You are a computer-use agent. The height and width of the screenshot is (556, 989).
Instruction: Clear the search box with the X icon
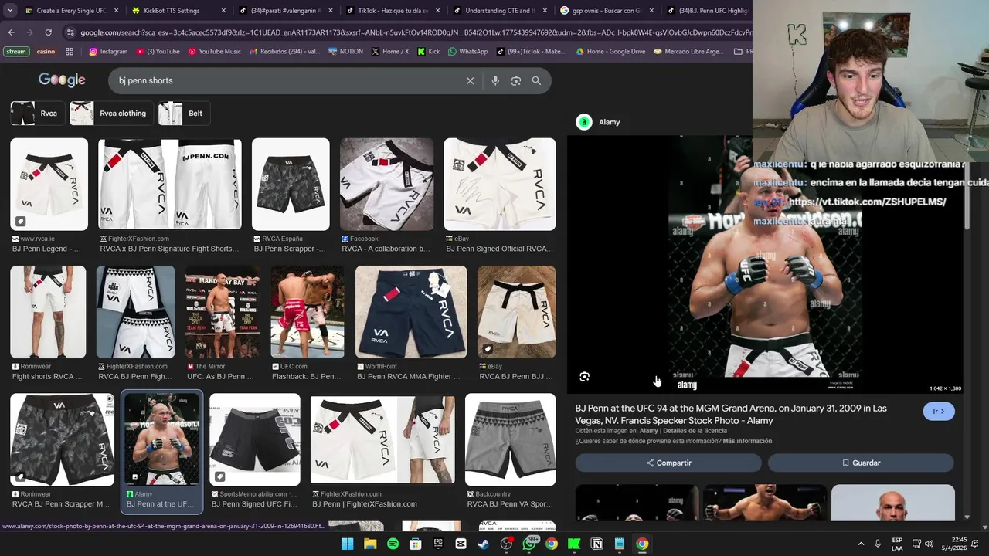tap(470, 80)
